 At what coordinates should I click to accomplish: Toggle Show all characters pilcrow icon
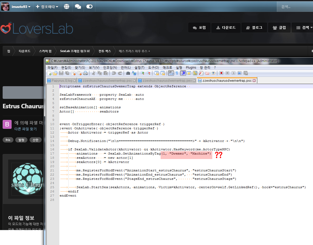[177, 73]
